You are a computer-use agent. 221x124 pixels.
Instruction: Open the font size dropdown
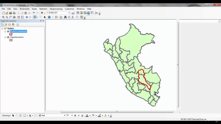(x=72, y=116)
